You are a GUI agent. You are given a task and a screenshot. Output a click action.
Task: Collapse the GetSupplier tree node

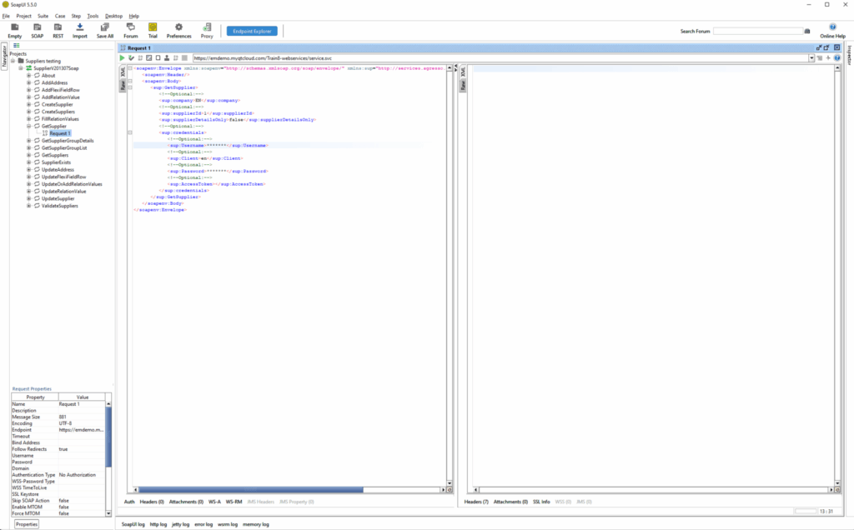(28, 126)
